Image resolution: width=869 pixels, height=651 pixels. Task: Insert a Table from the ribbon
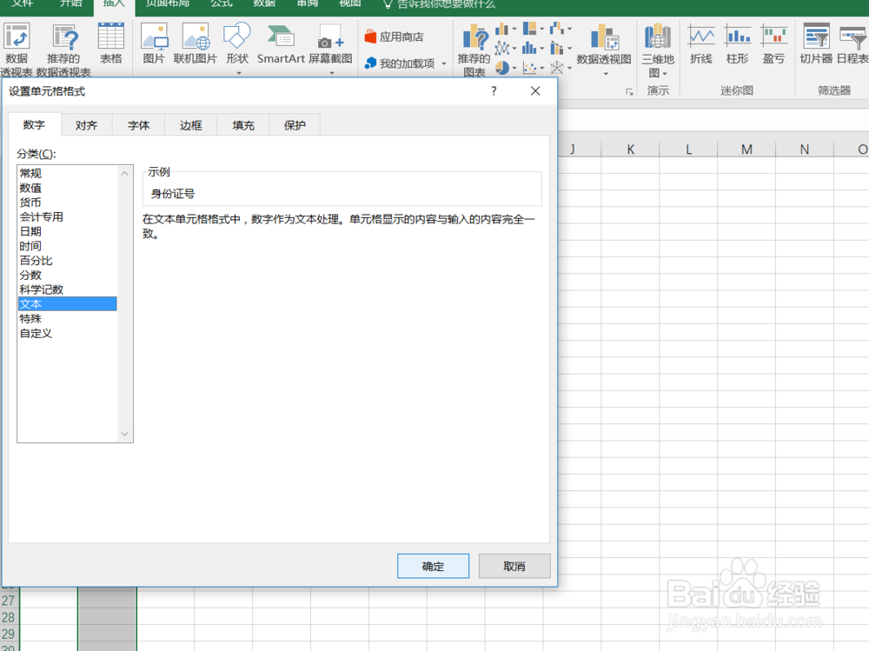pos(111,43)
